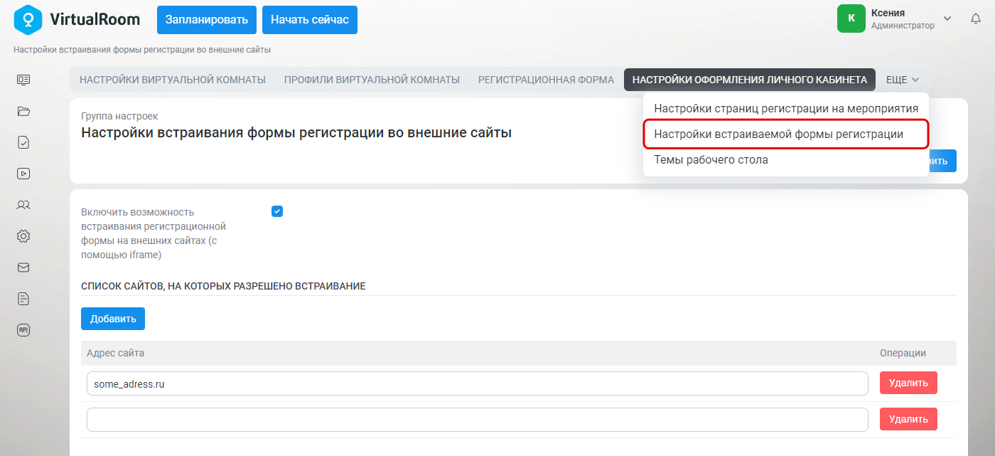Delete the some_adress.ru site row
Screen dimensions: 995x456
pyautogui.click(x=908, y=383)
